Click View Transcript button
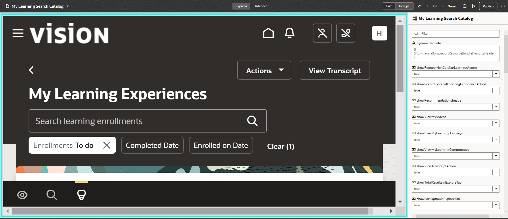This screenshot has height=219, width=508. [335, 70]
